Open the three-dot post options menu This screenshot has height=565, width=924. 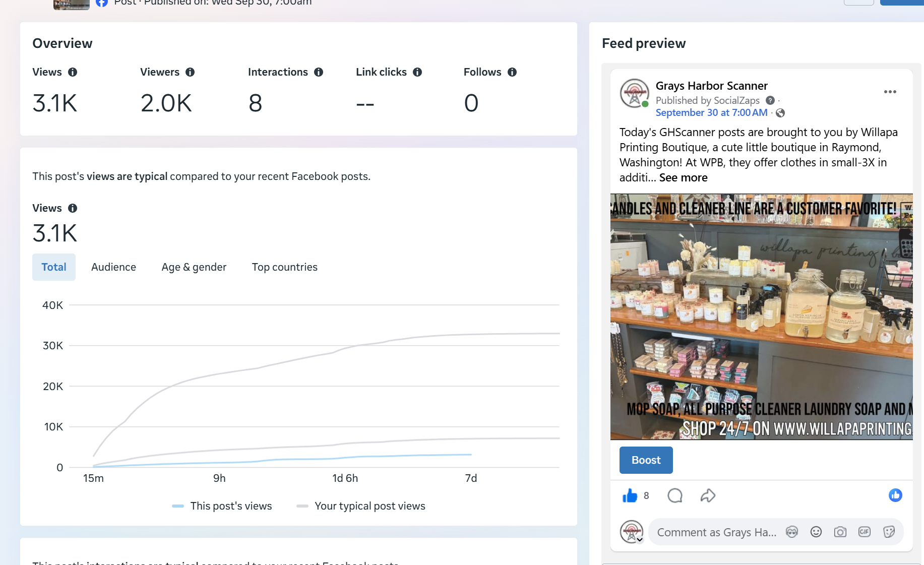(890, 92)
